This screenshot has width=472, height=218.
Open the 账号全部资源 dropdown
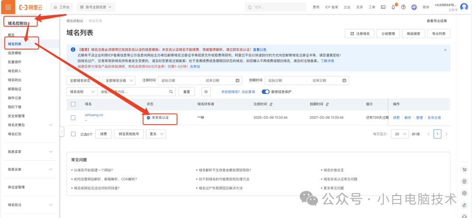(96, 7)
